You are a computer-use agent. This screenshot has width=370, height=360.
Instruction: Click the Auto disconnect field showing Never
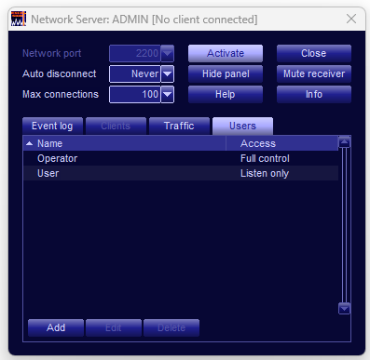(x=135, y=74)
